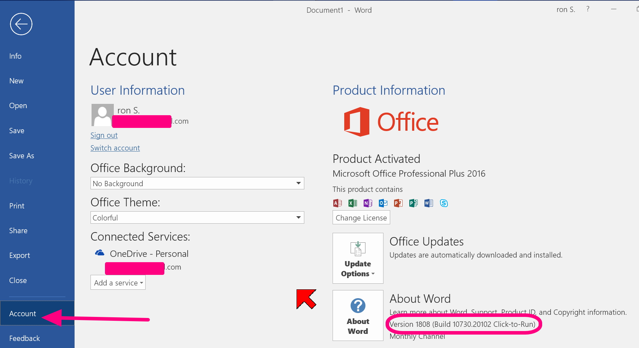Click the Publisher app icon
The height and width of the screenshot is (348, 639).
coord(414,203)
